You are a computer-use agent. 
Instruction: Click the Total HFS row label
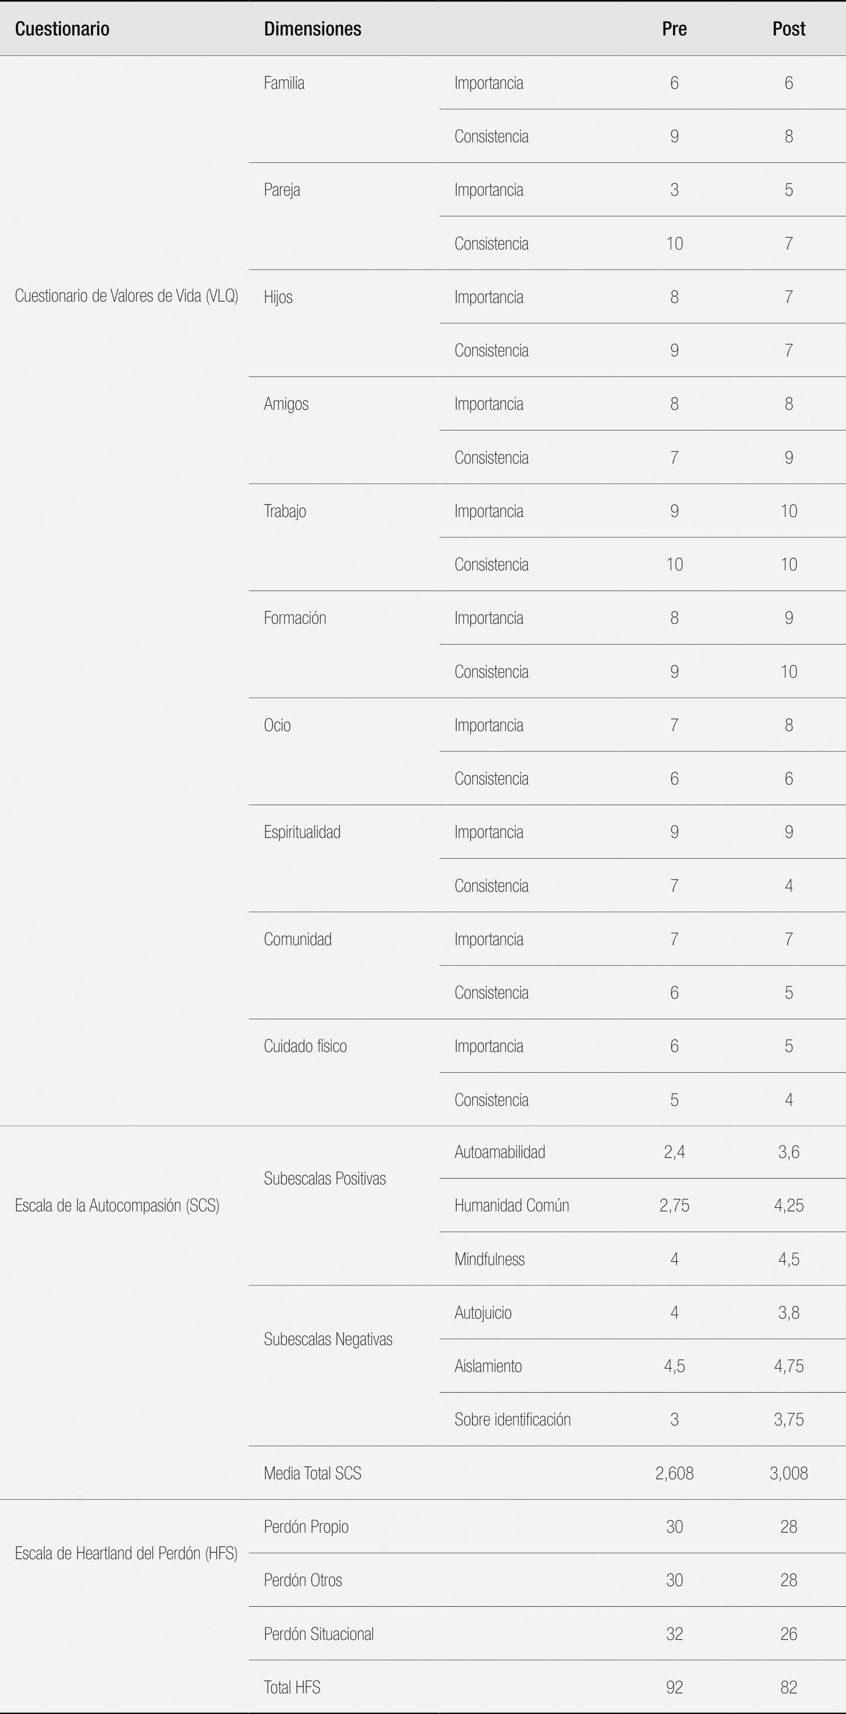tap(292, 1688)
